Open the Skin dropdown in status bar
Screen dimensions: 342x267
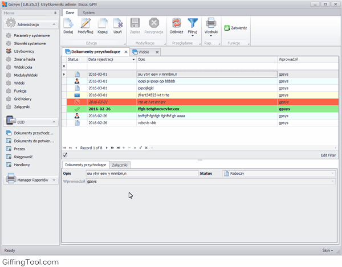coord(327,250)
